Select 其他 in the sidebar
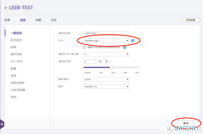Screen dimensions: 203x134 13,97
